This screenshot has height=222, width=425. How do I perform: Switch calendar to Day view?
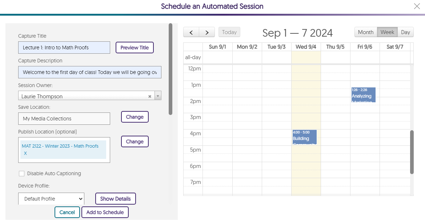pyautogui.click(x=405, y=32)
